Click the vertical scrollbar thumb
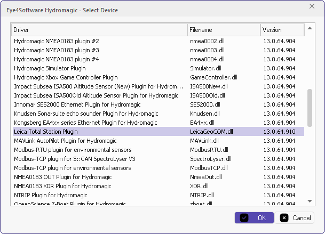Viewport: 325px width, 234px height. tap(310, 108)
